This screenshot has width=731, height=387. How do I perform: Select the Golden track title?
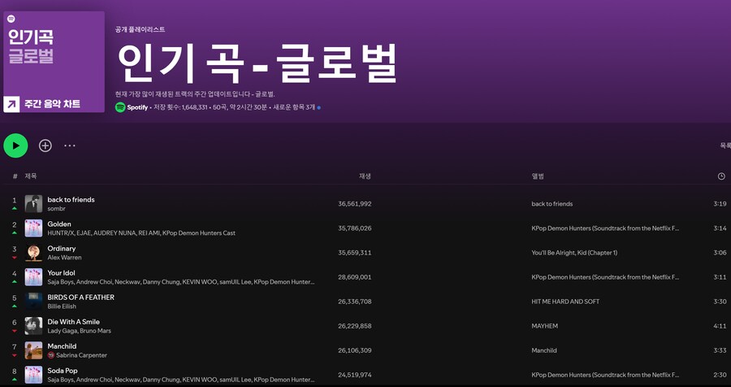coord(59,224)
